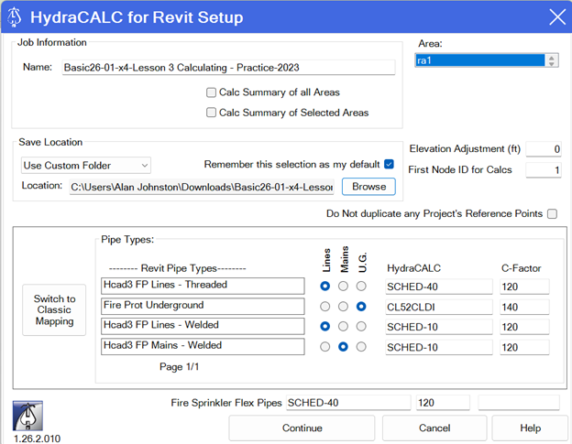Select the ra1 entry in Area list
This screenshot has width=572, height=444.
[x=479, y=60]
